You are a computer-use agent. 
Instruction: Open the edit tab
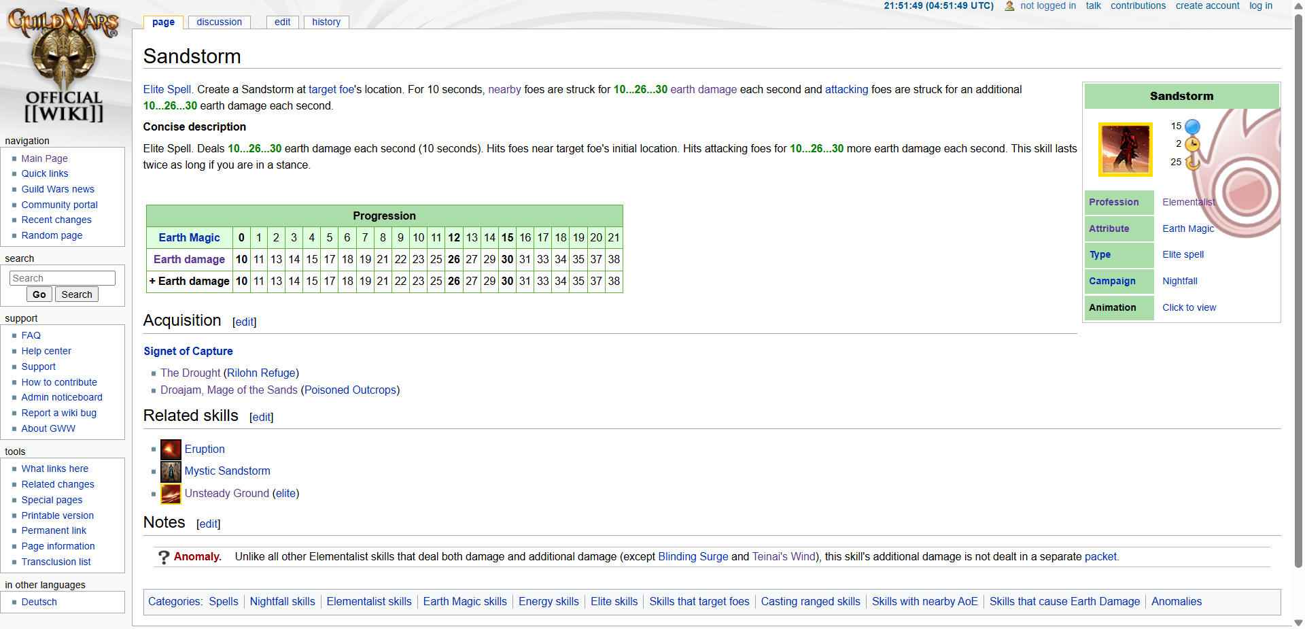click(283, 22)
